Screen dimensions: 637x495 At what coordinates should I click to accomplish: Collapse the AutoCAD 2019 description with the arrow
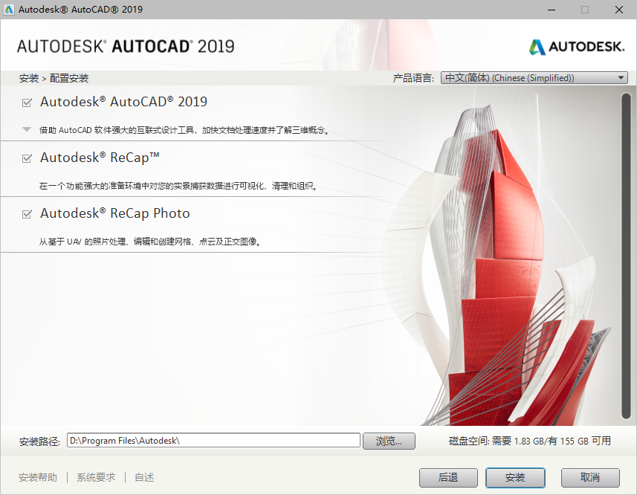point(25,127)
